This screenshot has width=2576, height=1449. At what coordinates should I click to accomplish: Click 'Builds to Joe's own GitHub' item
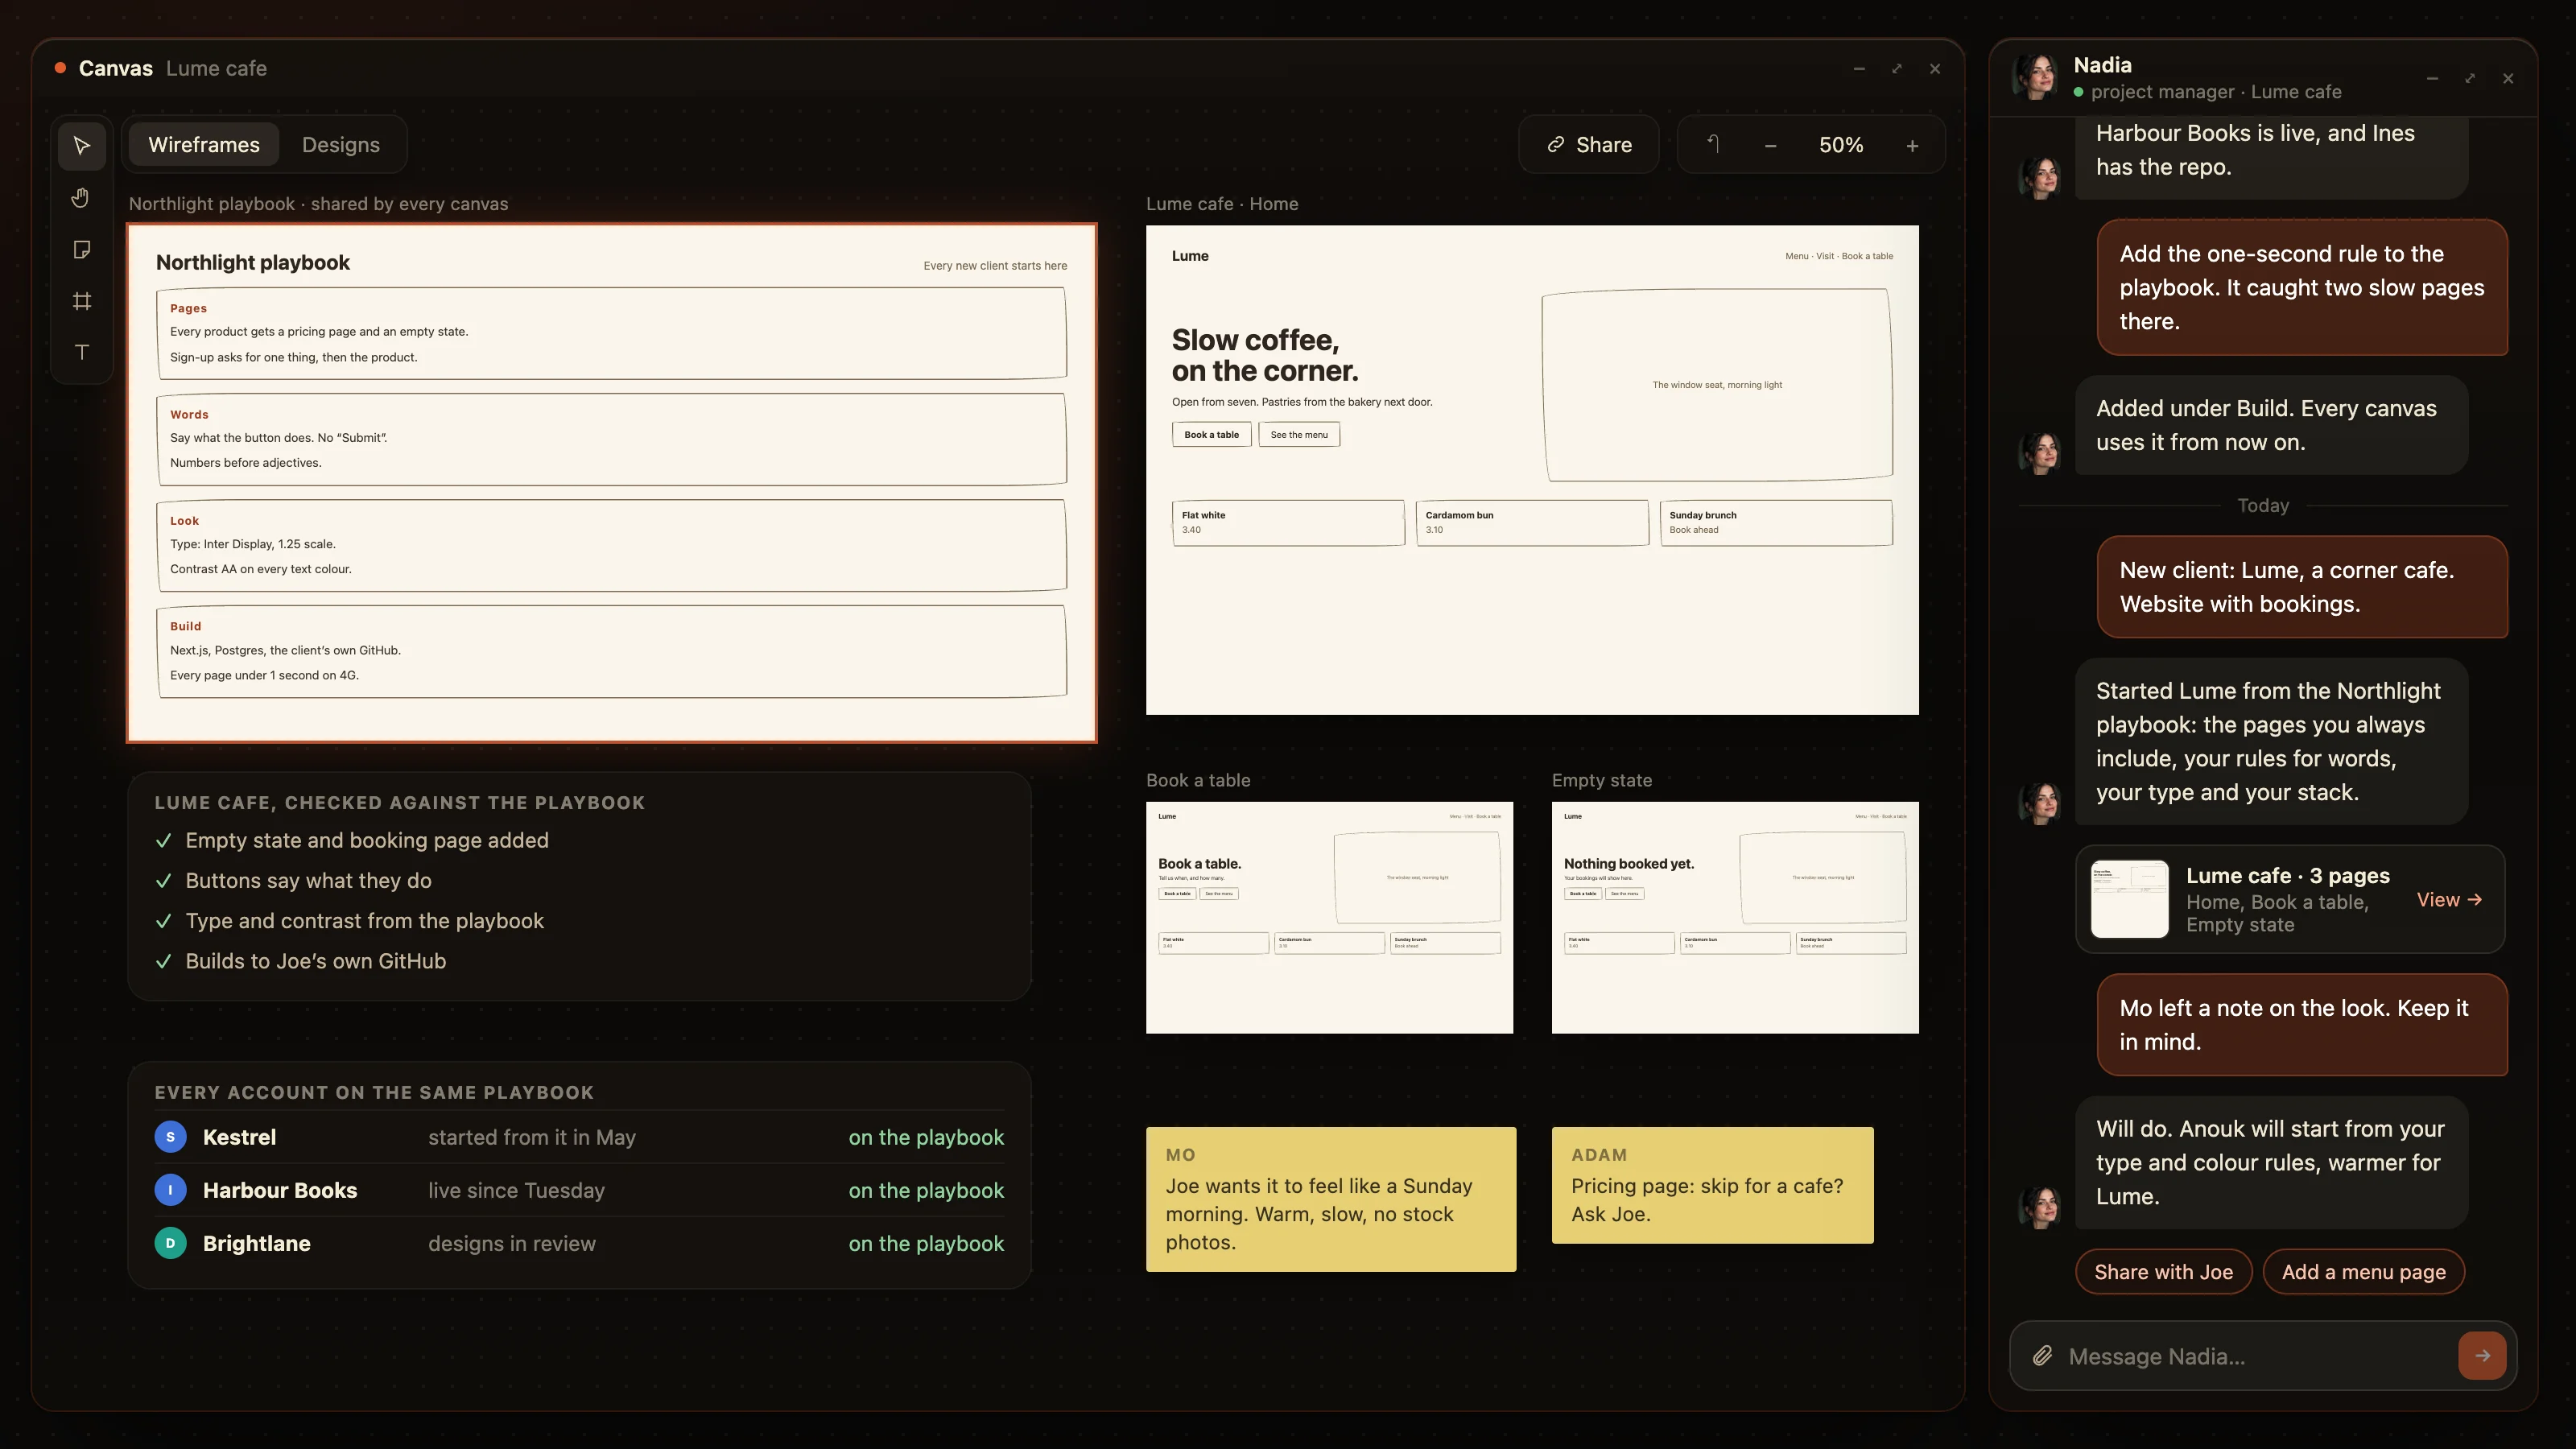[x=315, y=960]
